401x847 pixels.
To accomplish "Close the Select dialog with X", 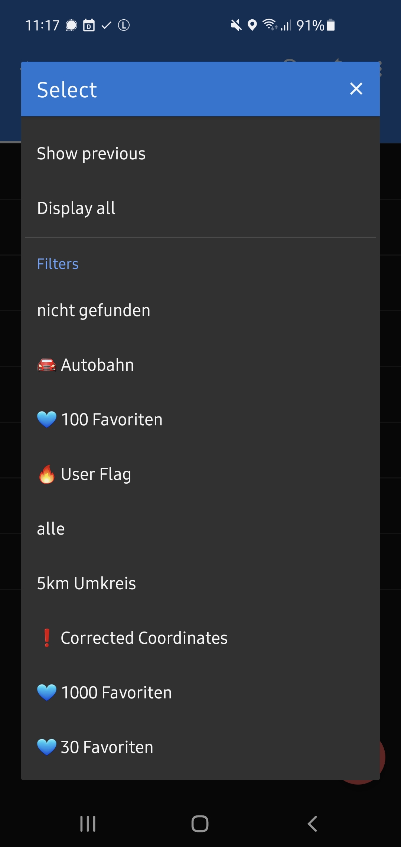I will pyautogui.click(x=356, y=89).
